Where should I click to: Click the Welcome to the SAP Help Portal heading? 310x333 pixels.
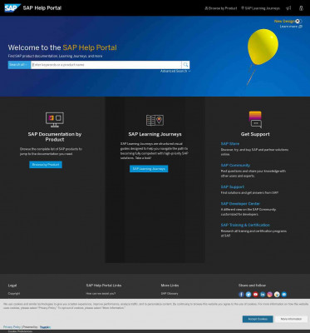[62, 47]
